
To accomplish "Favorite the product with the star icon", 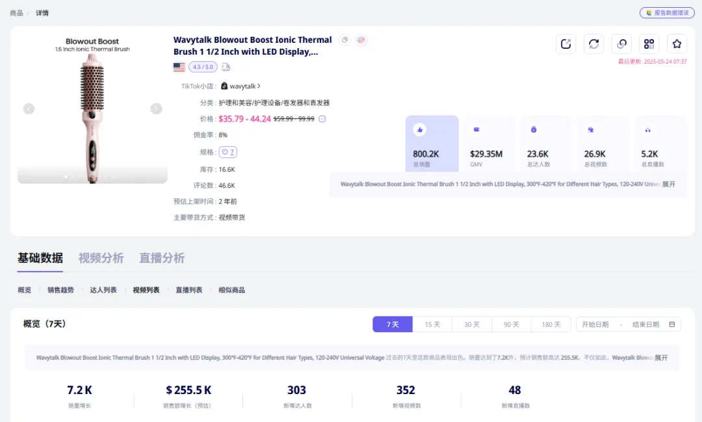I will [x=677, y=44].
